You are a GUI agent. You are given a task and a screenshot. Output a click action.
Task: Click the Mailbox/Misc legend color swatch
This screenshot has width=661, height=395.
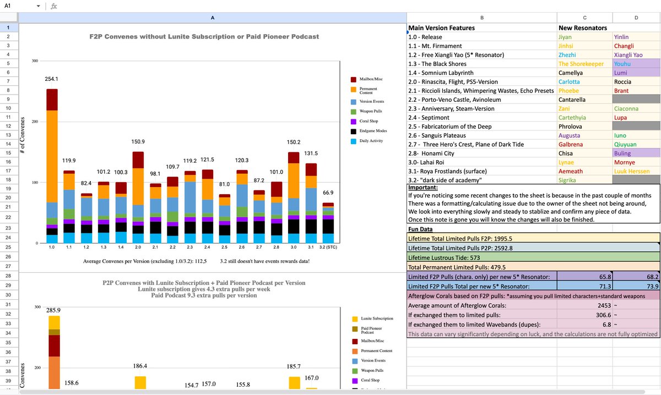click(x=353, y=80)
